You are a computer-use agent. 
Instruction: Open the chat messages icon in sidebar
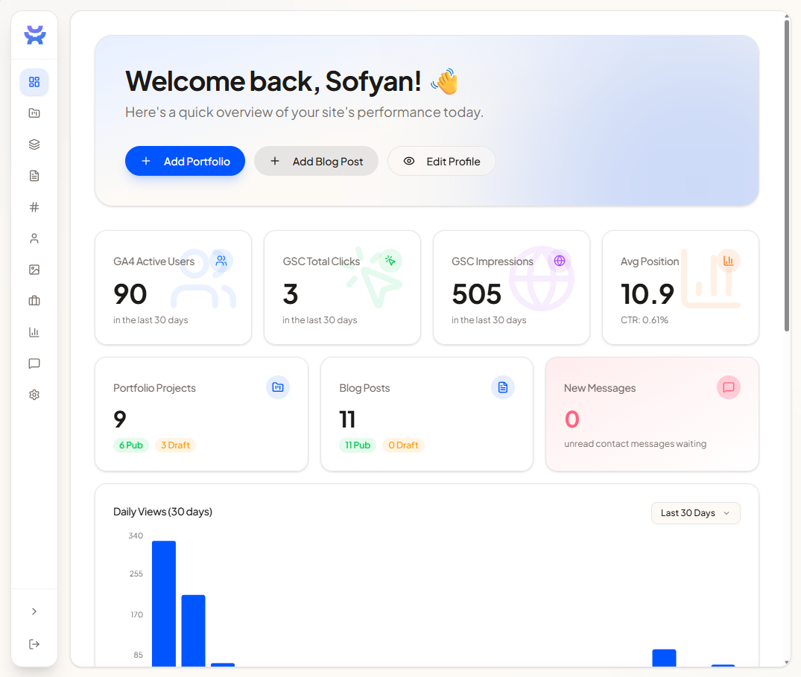click(34, 363)
